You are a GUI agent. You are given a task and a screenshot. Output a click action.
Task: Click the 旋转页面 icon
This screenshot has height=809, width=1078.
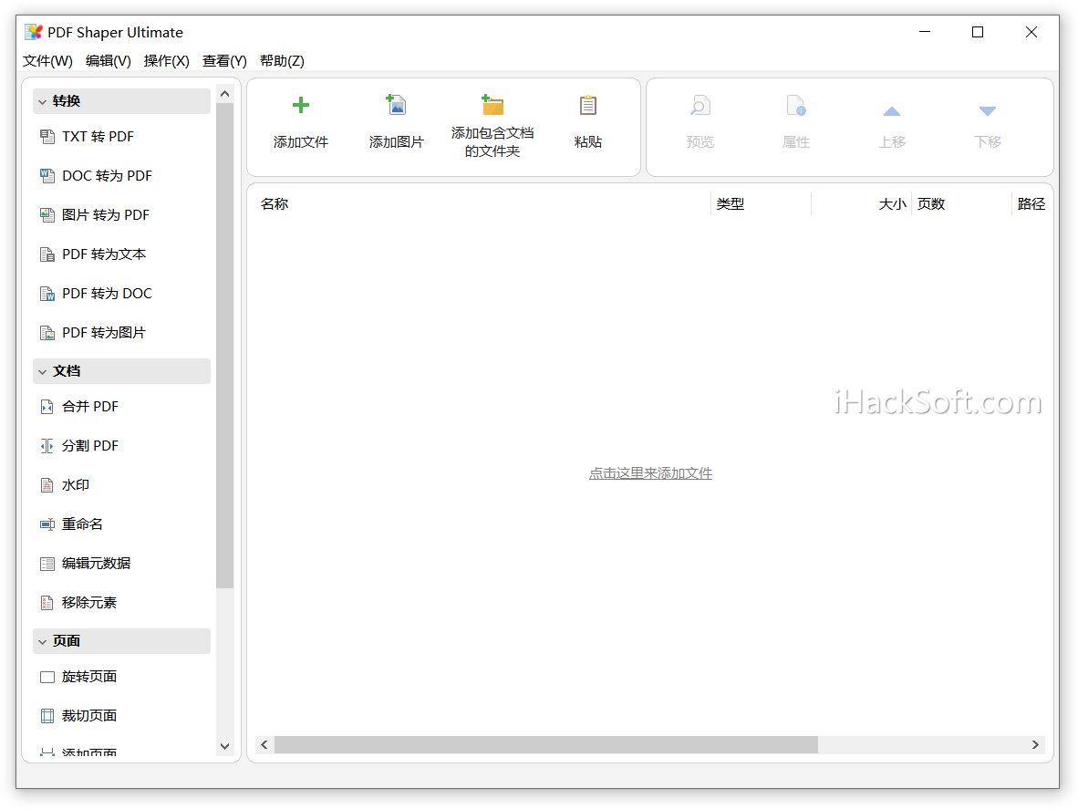[47, 677]
